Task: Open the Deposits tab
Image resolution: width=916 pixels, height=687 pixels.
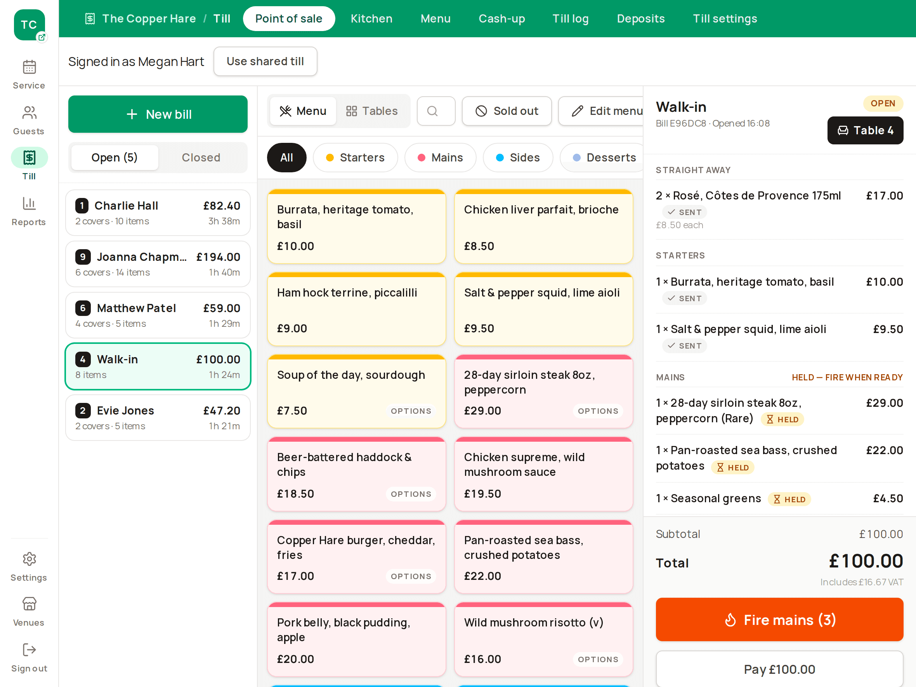Action: [x=641, y=19]
